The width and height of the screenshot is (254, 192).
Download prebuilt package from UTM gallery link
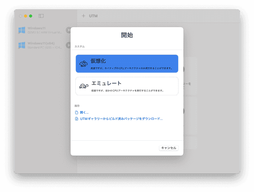(x=121, y=119)
